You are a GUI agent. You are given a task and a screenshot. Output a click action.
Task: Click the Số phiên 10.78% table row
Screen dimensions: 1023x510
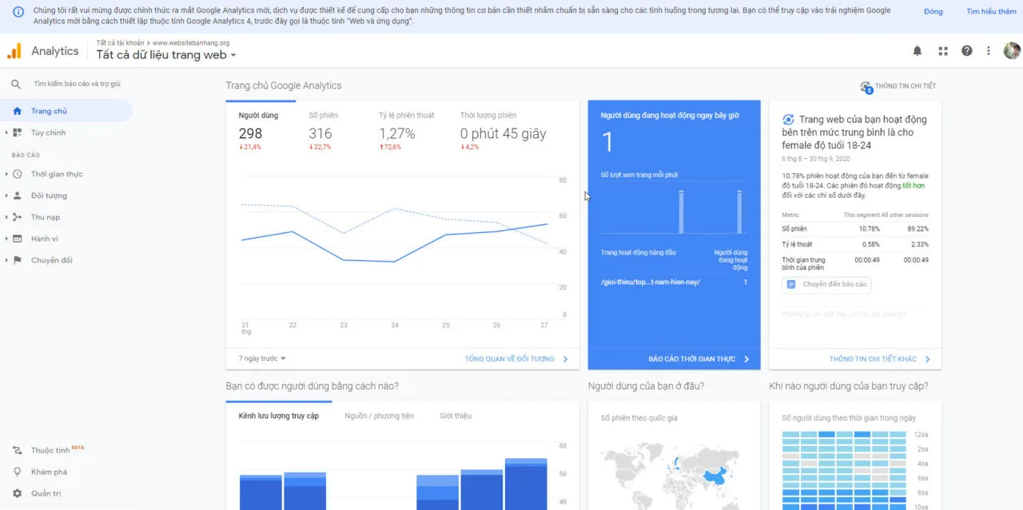(x=855, y=229)
